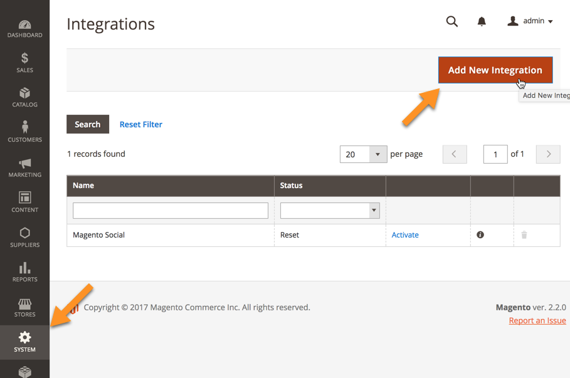Run the Search on integrations
Viewport: 570px width, 378px height.
tap(87, 124)
